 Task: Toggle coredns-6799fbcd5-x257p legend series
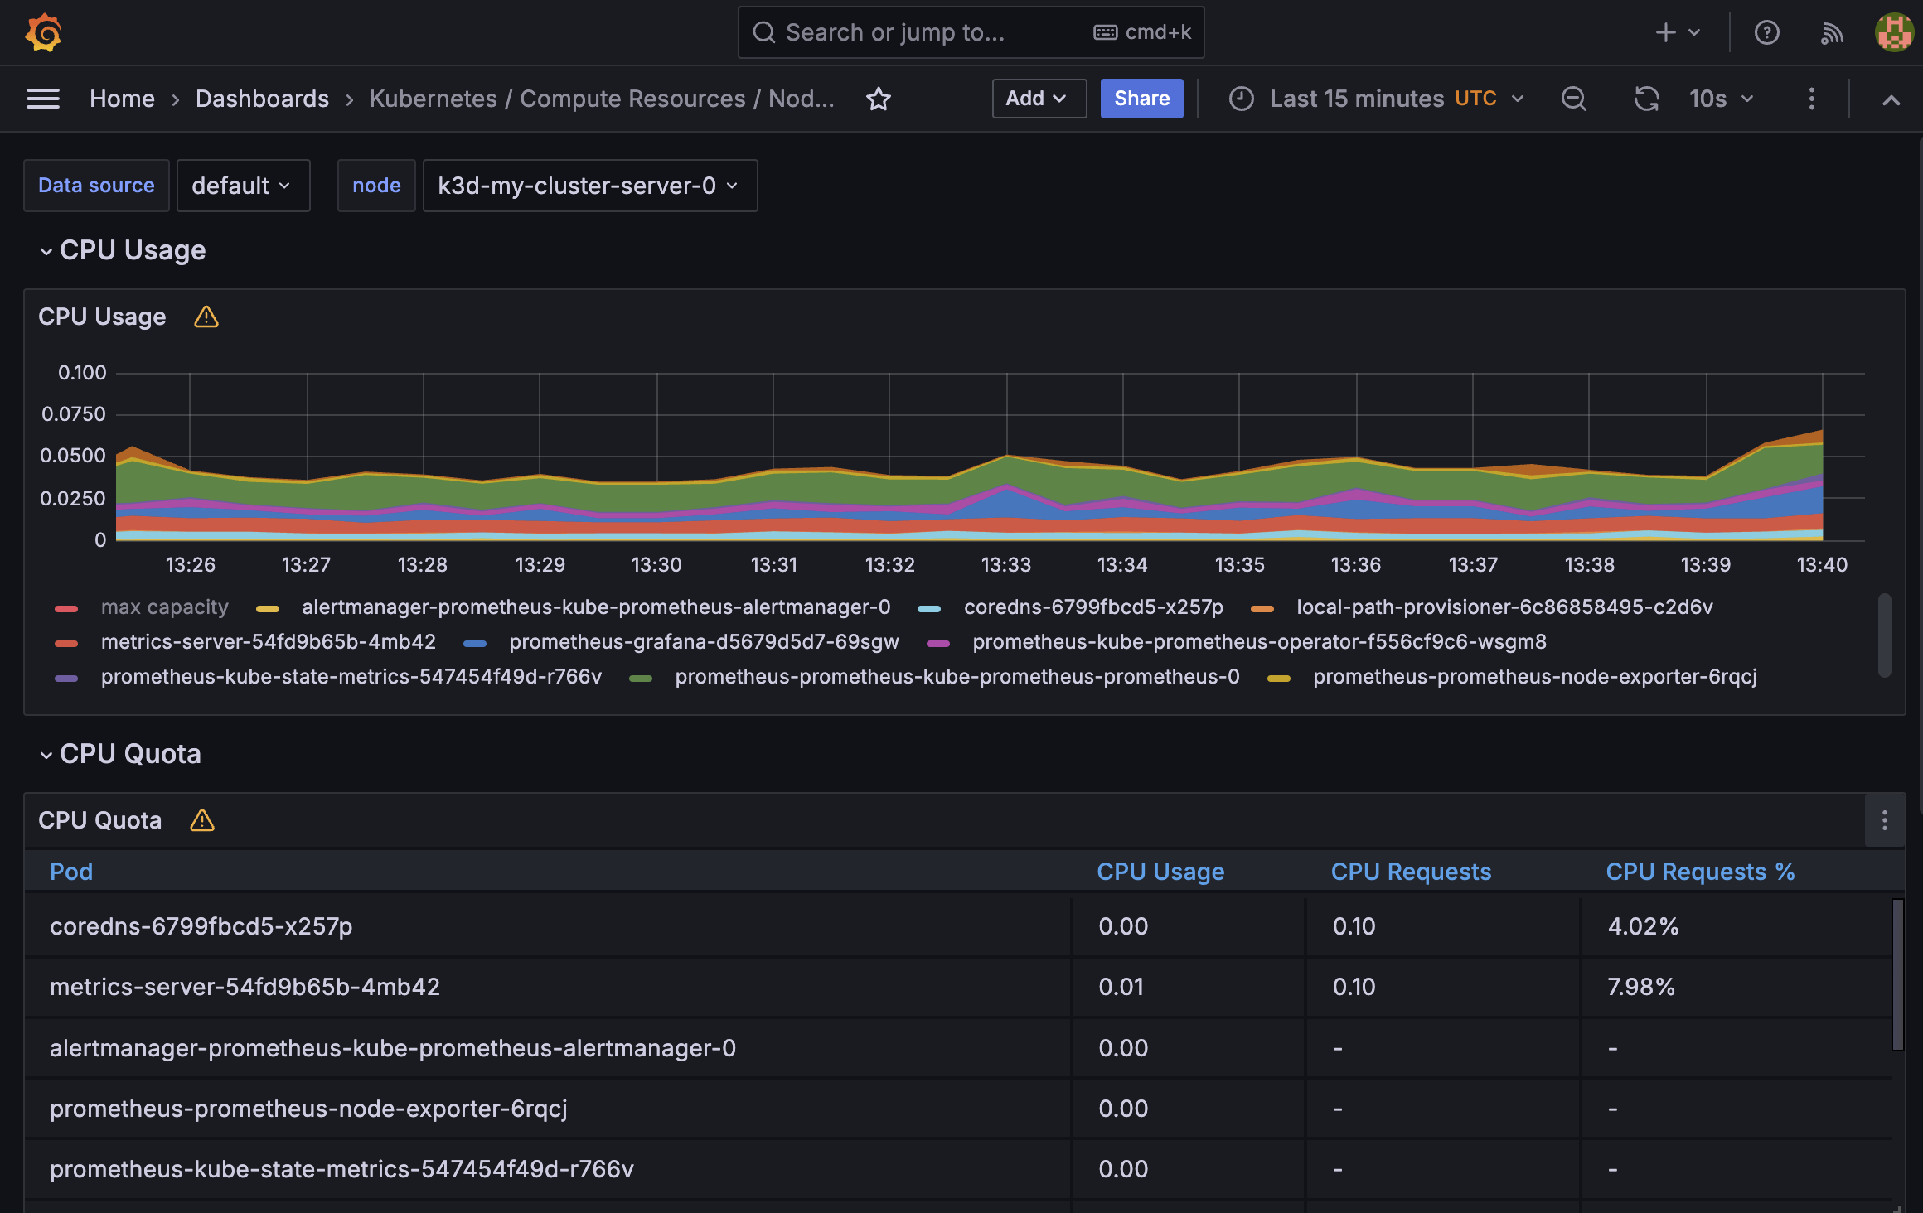[1093, 607]
